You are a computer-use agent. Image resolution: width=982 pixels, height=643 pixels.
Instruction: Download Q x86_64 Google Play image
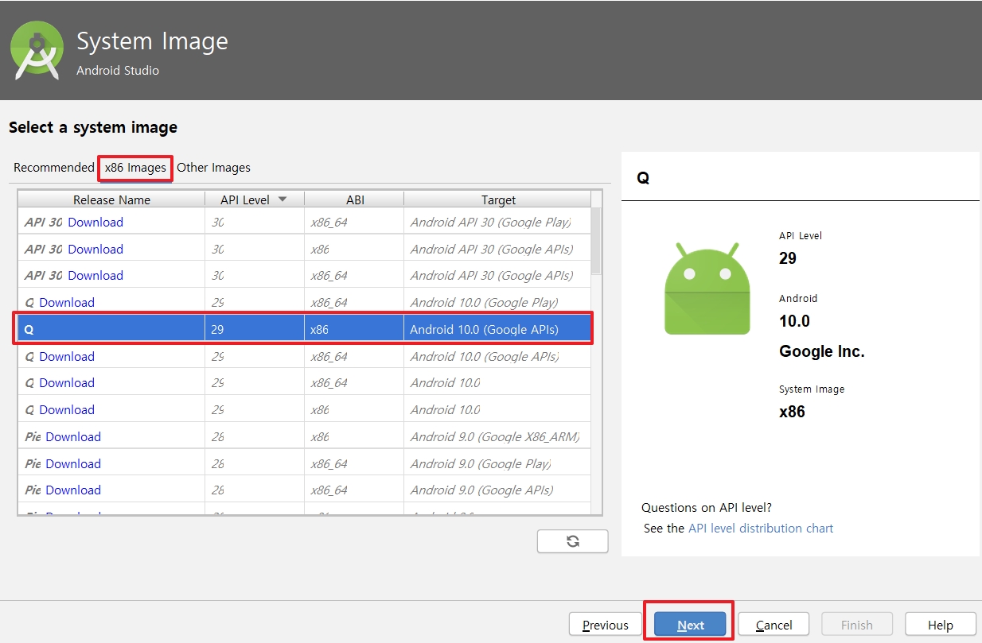tap(67, 303)
